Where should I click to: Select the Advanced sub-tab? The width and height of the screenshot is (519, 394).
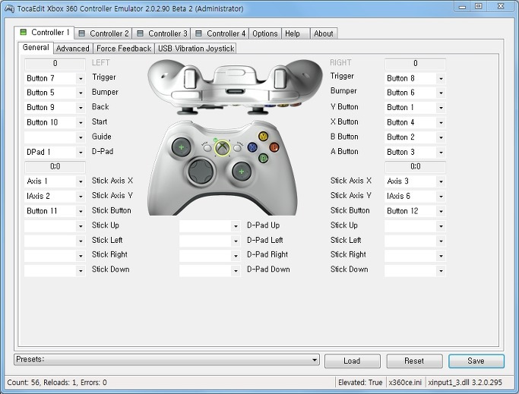point(73,49)
